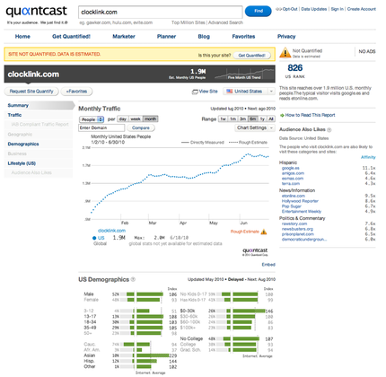Select the day period toggle
386x377 pixels.
[x=123, y=119]
